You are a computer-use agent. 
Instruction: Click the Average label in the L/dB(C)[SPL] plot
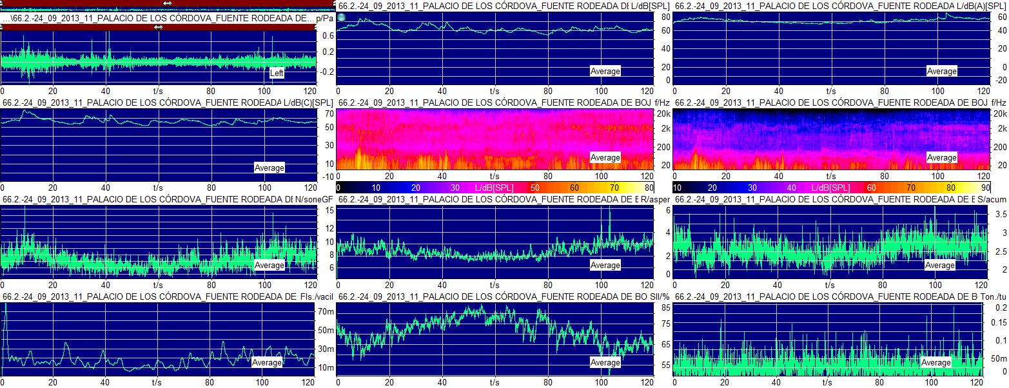[269, 168]
